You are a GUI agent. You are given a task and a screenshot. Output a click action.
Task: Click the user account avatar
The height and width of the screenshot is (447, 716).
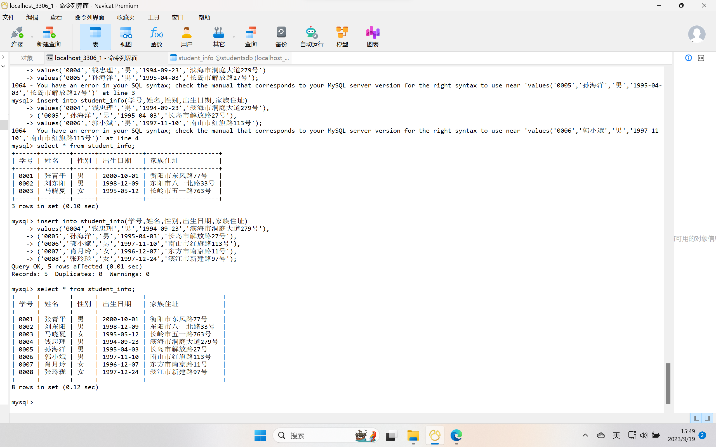(x=696, y=34)
